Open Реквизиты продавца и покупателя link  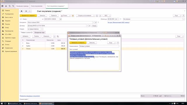(30, 96)
